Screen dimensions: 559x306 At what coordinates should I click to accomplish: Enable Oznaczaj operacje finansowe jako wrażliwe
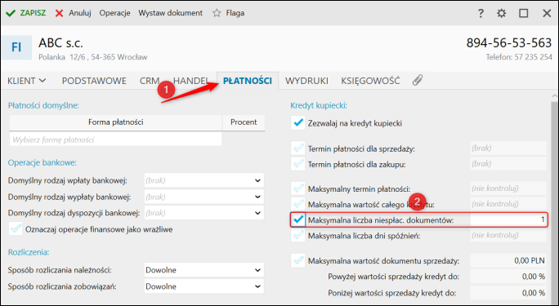[x=16, y=229]
